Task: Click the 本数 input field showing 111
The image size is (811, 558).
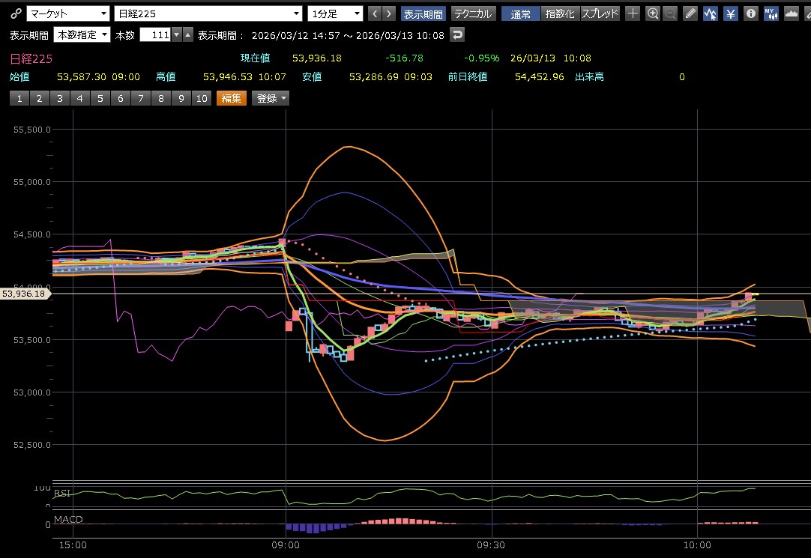Action: click(x=154, y=34)
